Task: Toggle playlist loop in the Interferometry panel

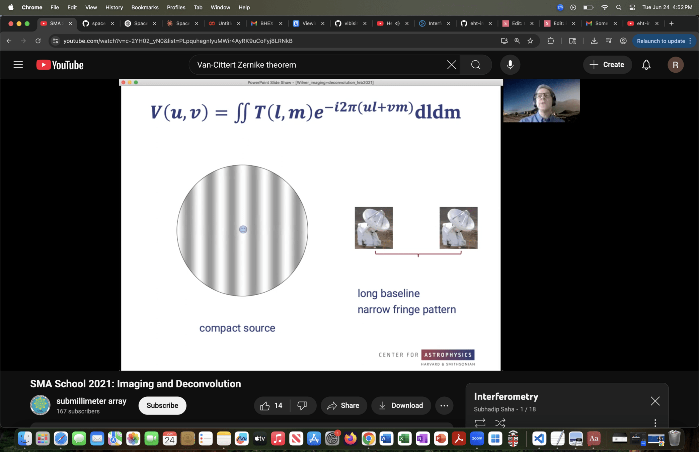Action: 480,423
